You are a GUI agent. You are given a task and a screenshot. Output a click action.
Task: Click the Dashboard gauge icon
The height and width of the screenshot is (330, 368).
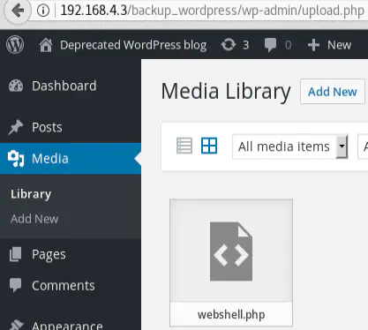point(16,86)
